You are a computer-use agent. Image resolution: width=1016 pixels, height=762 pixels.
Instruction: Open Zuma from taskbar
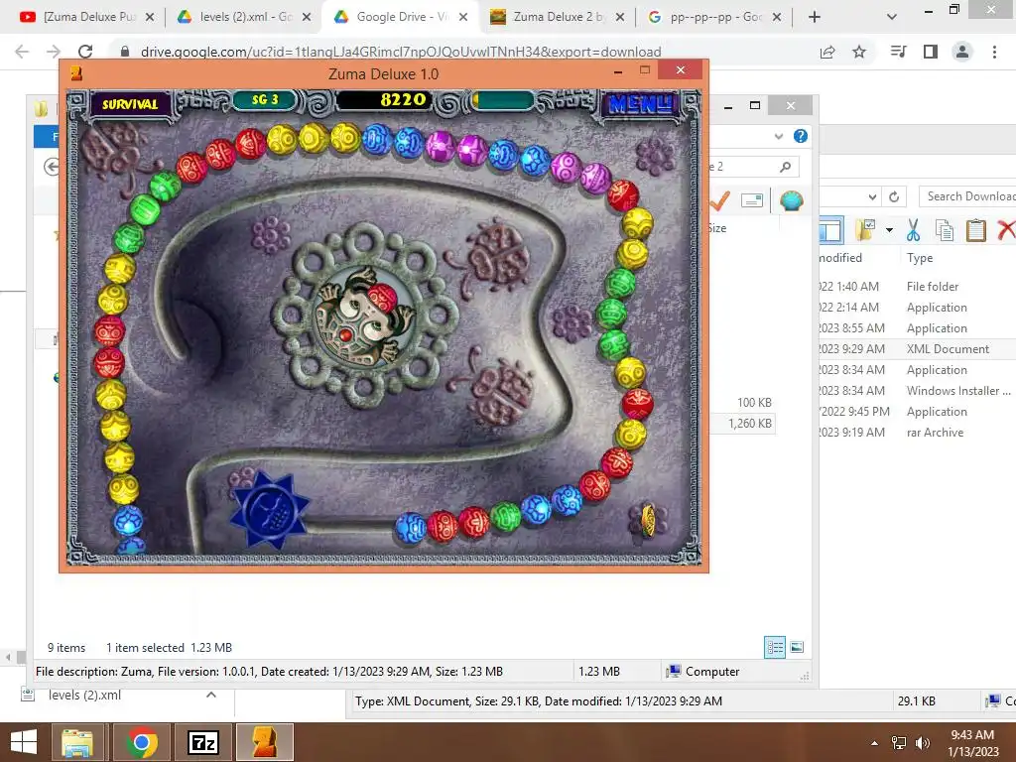tap(264, 742)
